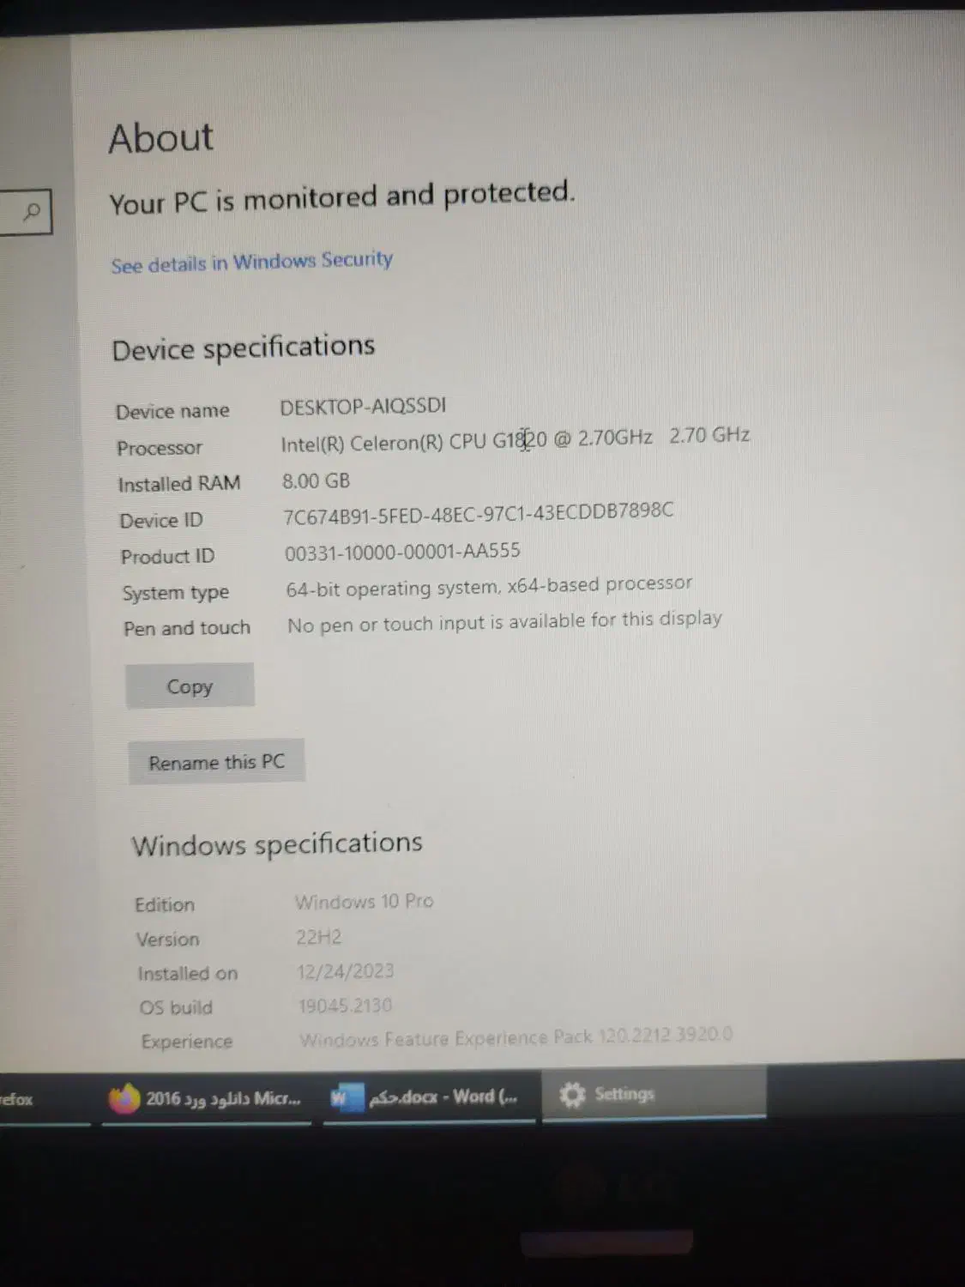
Task: Click the Windows specifications heading
Action: coord(277,844)
